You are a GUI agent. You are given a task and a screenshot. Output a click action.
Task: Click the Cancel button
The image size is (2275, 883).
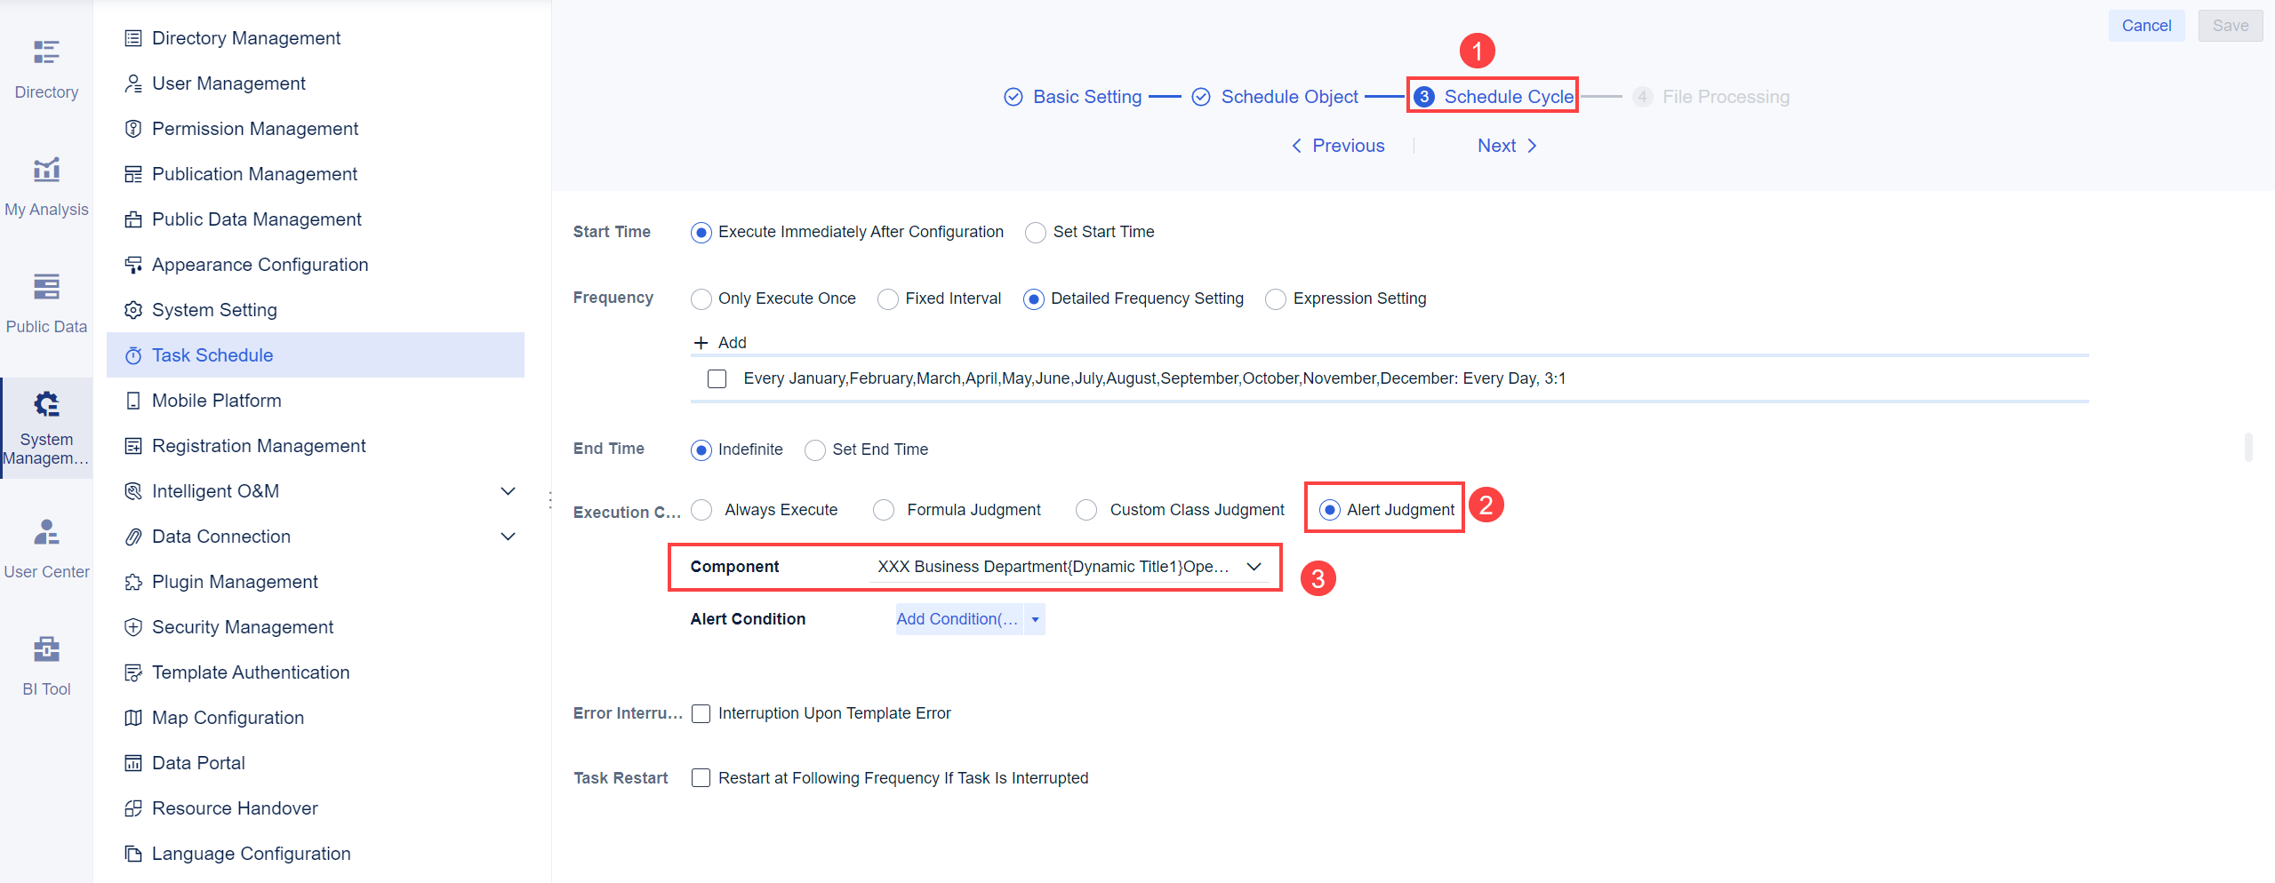tap(2146, 26)
